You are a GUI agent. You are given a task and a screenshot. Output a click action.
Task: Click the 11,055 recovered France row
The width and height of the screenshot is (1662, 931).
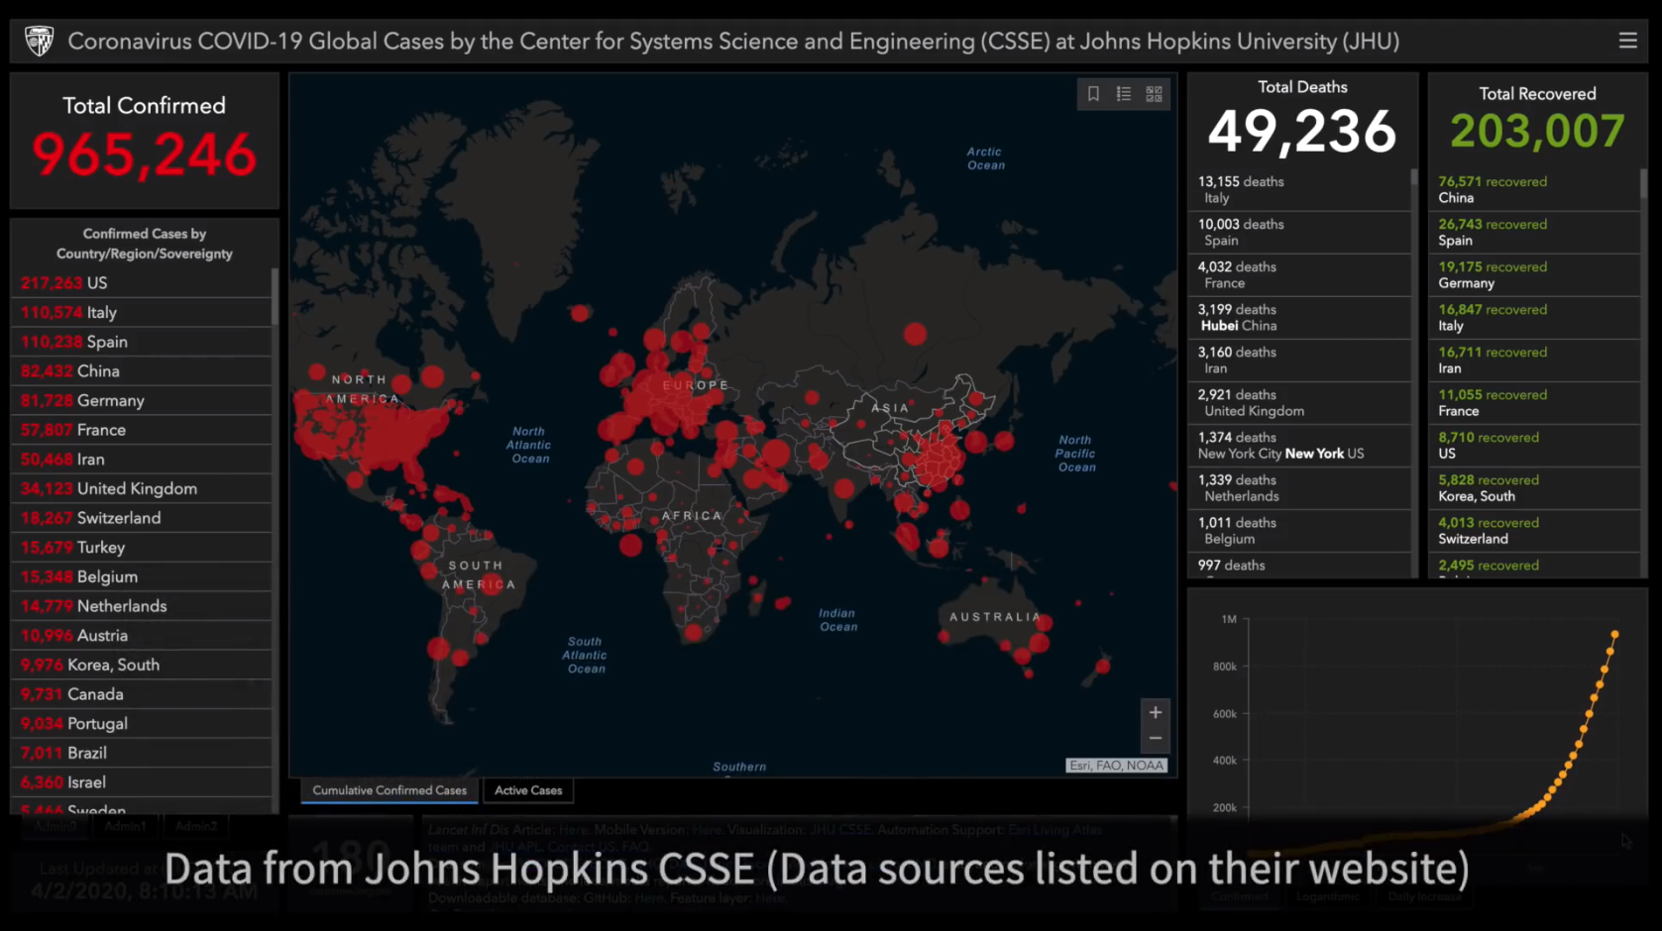[x=1534, y=402]
